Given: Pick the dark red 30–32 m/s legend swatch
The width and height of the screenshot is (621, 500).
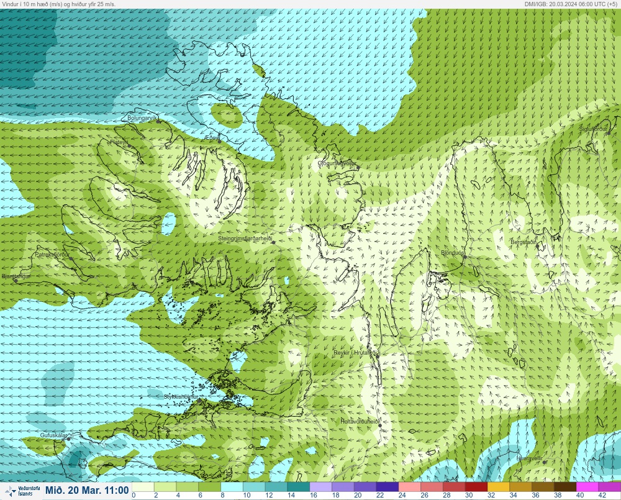Looking at the screenshot, I should click(476, 486).
